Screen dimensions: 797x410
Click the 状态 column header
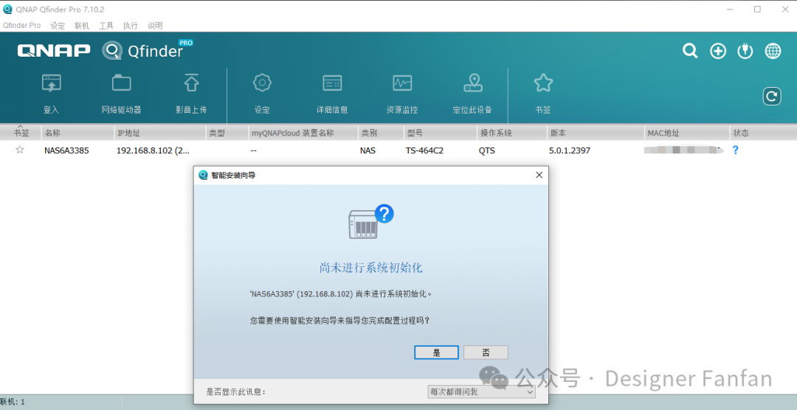click(763, 133)
